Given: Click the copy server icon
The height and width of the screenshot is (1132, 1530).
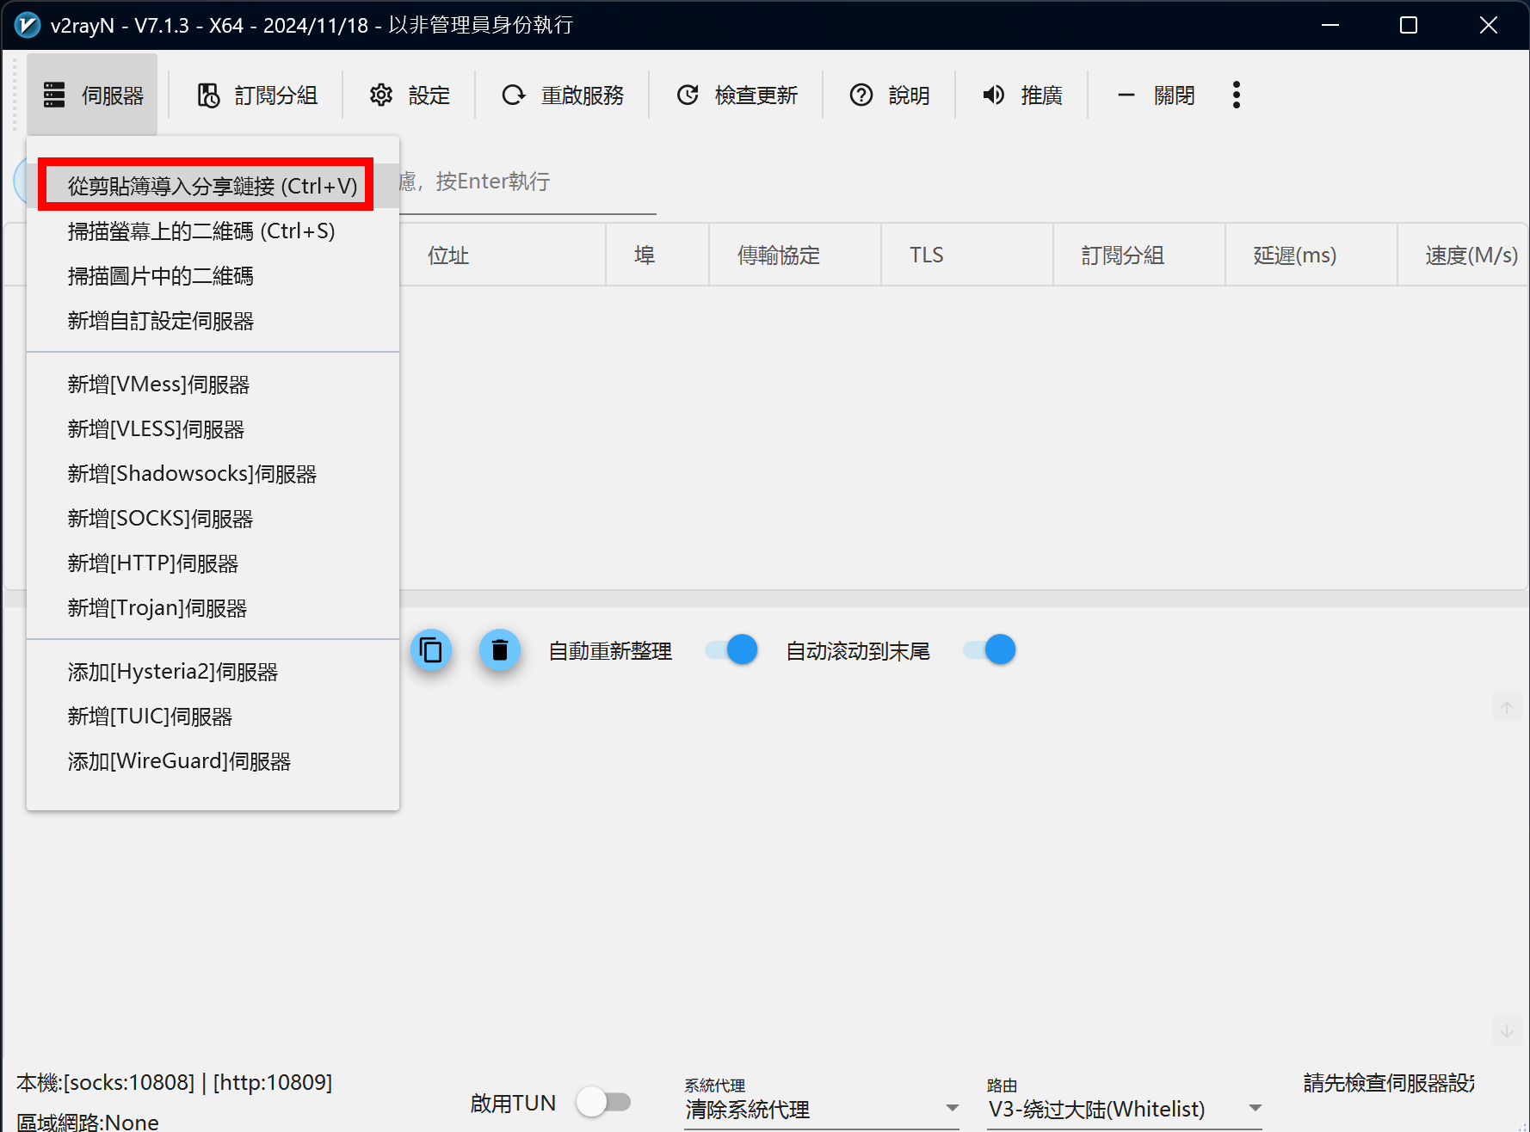Looking at the screenshot, I should 431,650.
